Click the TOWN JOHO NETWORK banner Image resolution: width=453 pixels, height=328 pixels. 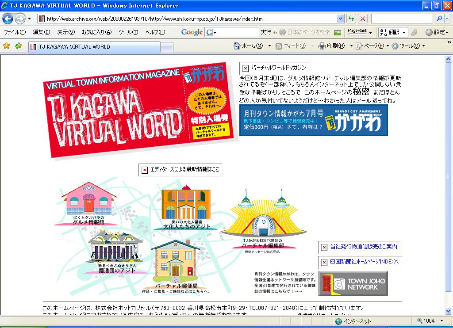(353, 283)
